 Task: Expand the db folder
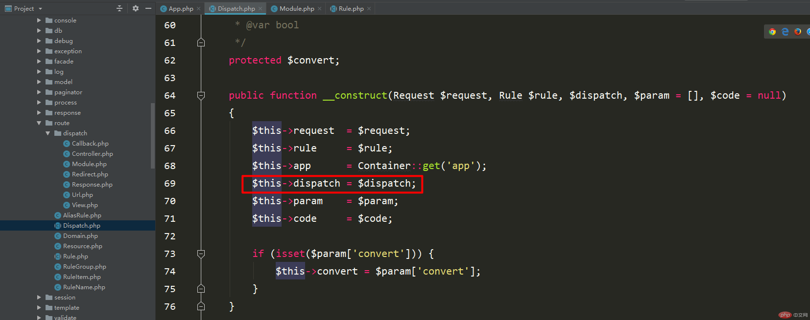pyautogui.click(x=39, y=31)
